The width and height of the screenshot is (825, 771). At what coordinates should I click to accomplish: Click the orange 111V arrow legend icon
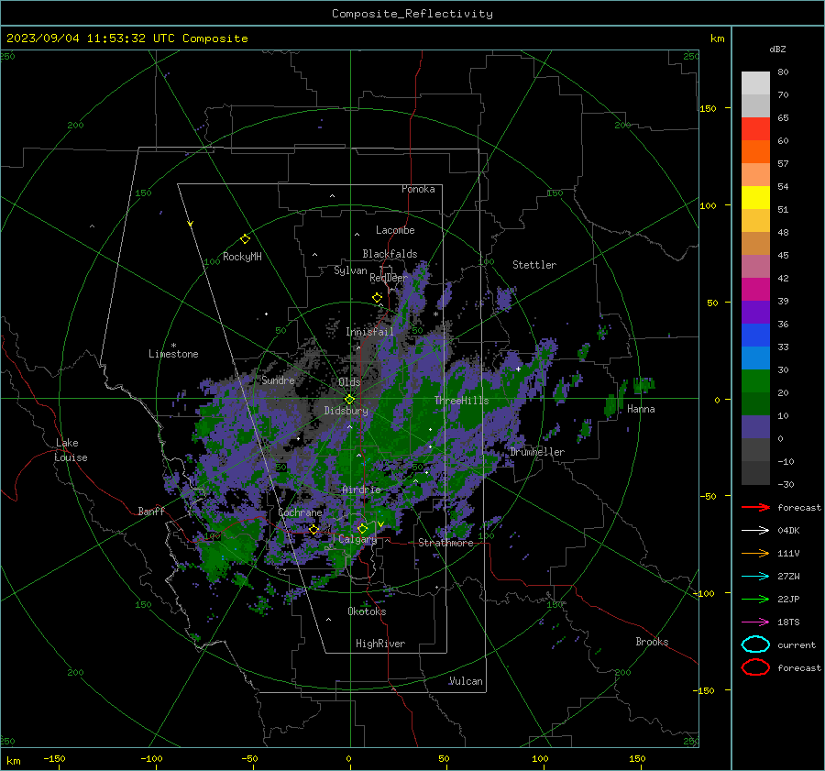pyautogui.click(x=755, y=553)
